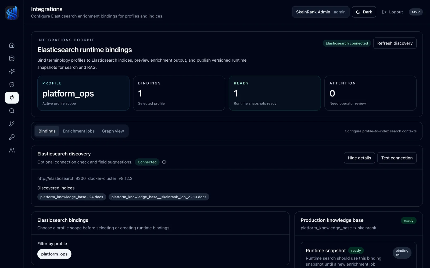Open the key sidebar icon
Image resolution: width=430 pixels, height=268 pixels.
point(12,137)
